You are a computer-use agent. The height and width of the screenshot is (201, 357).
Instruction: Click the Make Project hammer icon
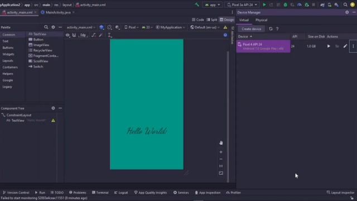pyautogui.click(x=197, y=5)
